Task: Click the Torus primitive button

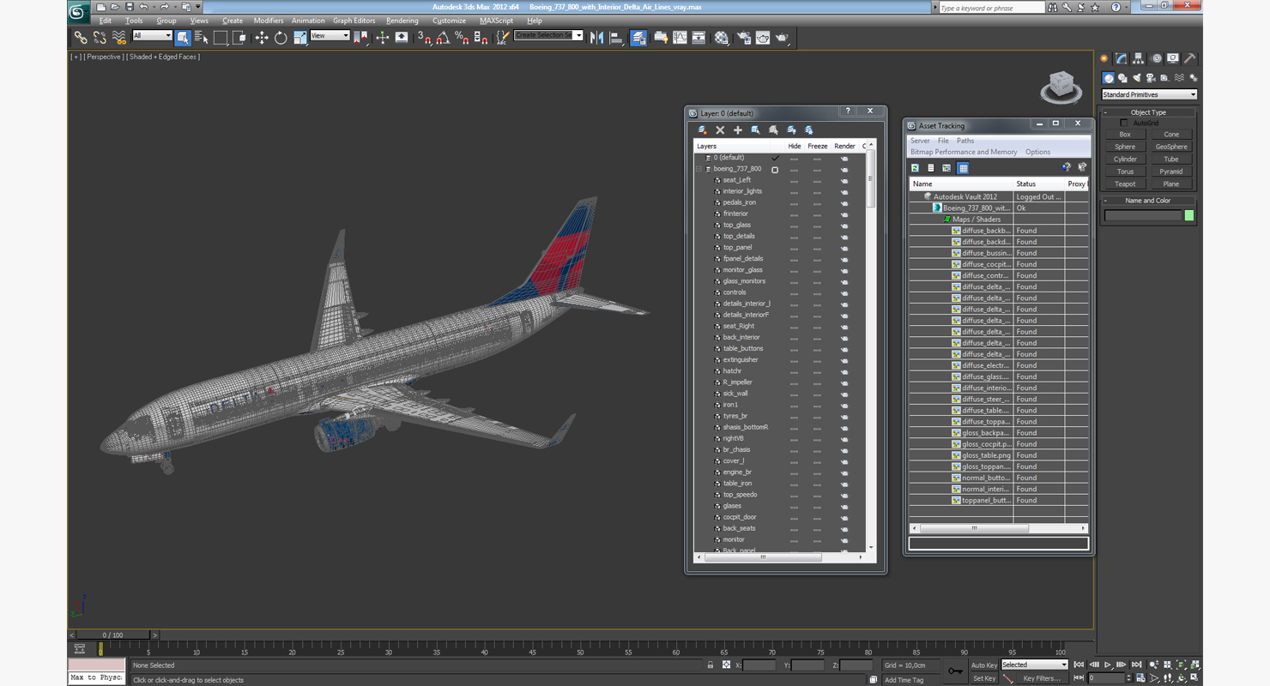Action: coord(1125,171)
